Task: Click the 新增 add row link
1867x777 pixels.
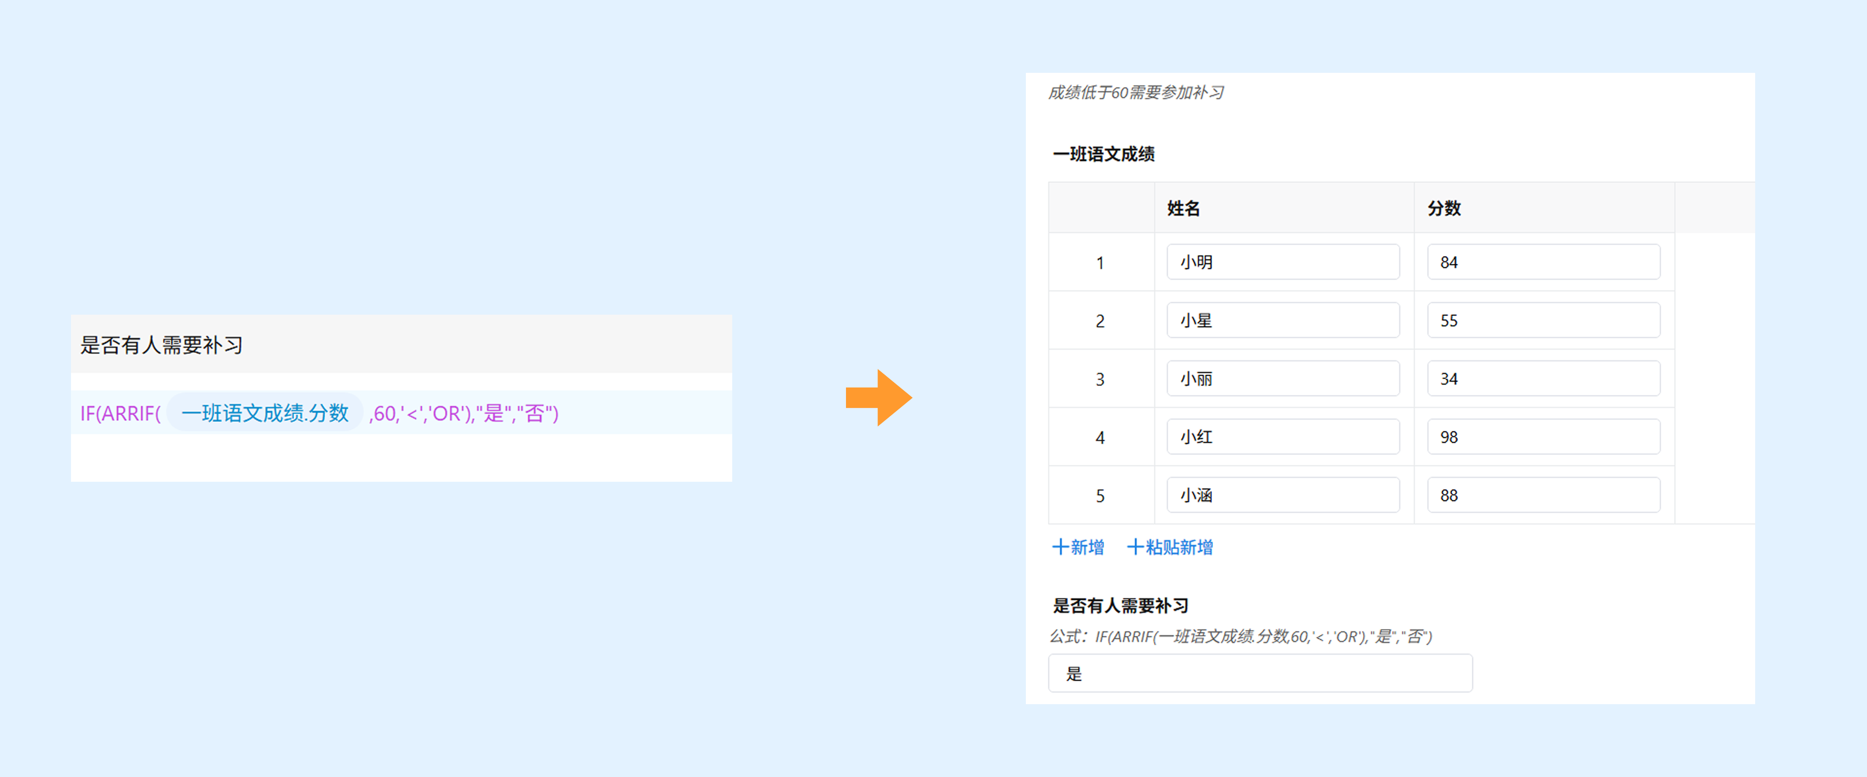Action: [1078, 547]
